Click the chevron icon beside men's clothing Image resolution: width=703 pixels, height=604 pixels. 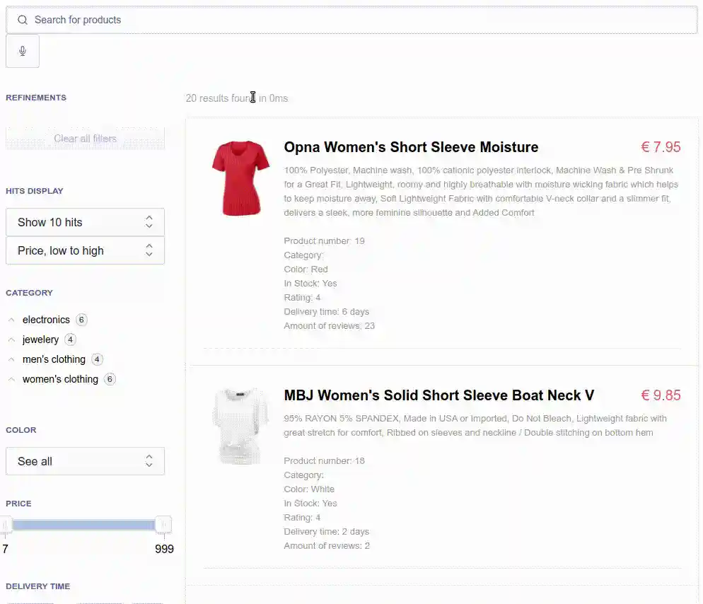pos(11,359)
